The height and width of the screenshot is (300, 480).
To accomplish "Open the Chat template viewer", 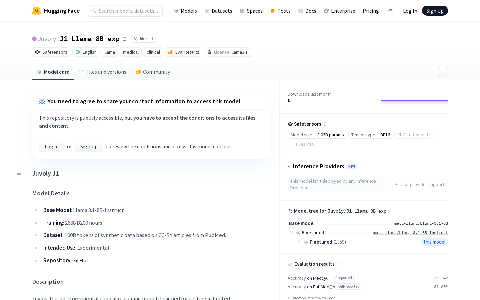I will point(414,135).
